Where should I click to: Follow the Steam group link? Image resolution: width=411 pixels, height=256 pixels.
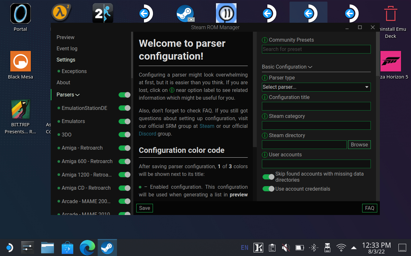[207, 126]
